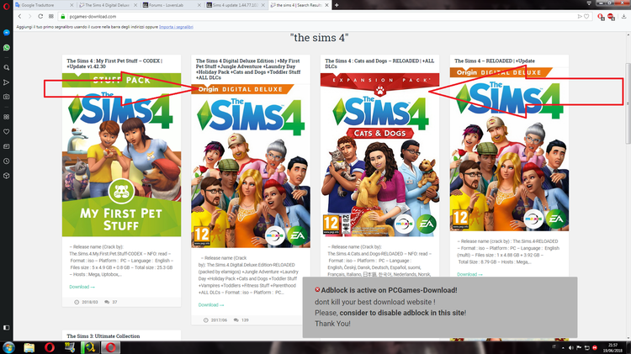Open Speed Dial from the sidebar
This screenshot has height=354, width=631.
[x=7, y=117]
